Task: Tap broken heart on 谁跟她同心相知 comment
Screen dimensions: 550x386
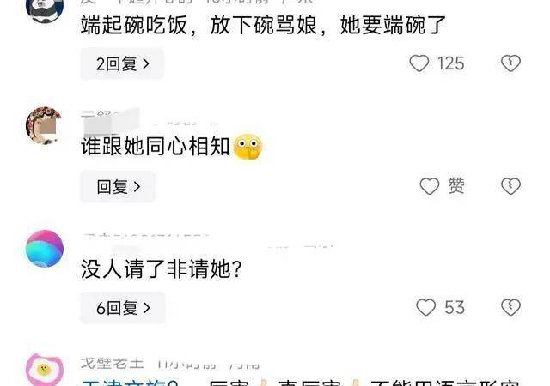Action: coord(510,185)
